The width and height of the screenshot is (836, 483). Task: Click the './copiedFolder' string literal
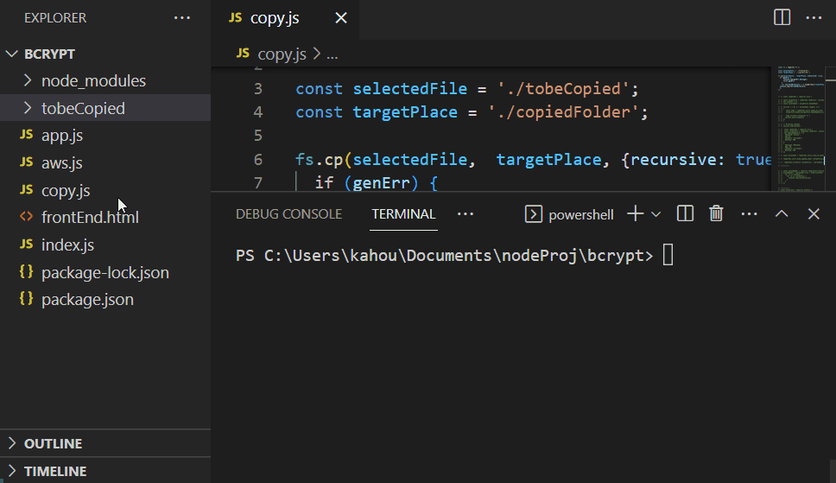click(x=564, y=112)
